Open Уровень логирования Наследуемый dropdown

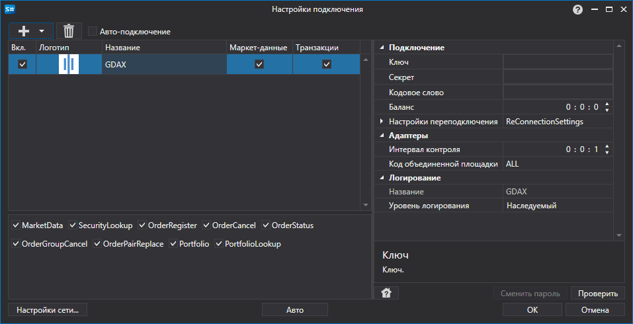click(x=558, y=206)
